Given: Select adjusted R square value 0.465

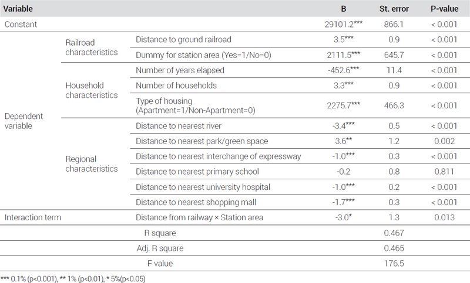Looking at the screenshot, I should pyautogui.click(x=394, y=248).
